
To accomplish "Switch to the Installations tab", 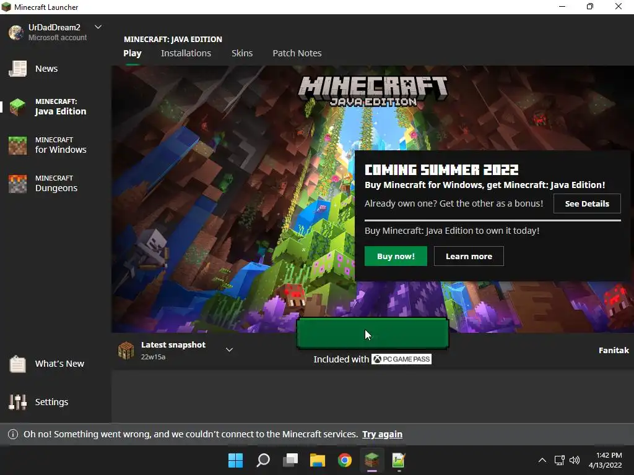I will (x=186, y=53).
